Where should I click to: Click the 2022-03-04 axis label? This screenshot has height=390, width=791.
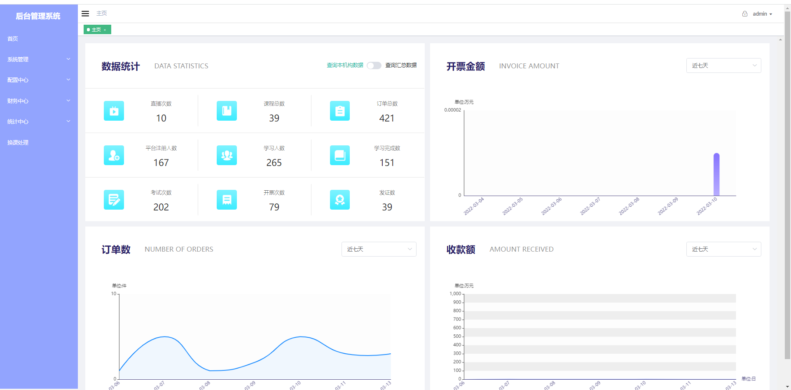click(x=474, y=206)
